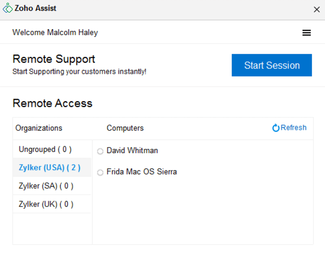The width and height of the screenshot is (325, 255).
Task: Open the Zylker (USA) organization group
Action: point(50,167)
